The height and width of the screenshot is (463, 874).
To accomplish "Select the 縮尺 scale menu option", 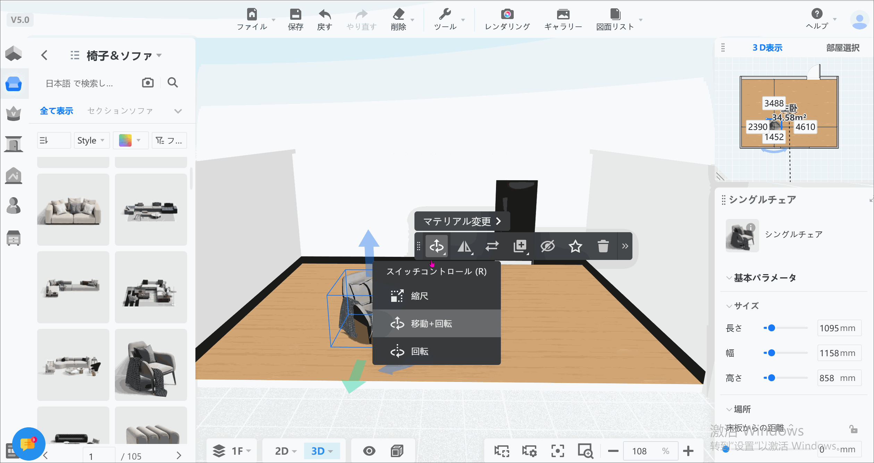I will (437, 296).
